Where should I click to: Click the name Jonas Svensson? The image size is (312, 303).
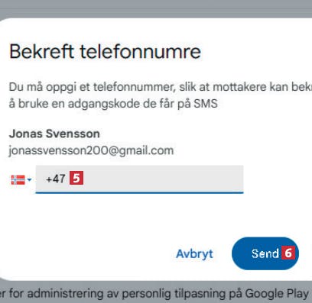pos(54,134)
